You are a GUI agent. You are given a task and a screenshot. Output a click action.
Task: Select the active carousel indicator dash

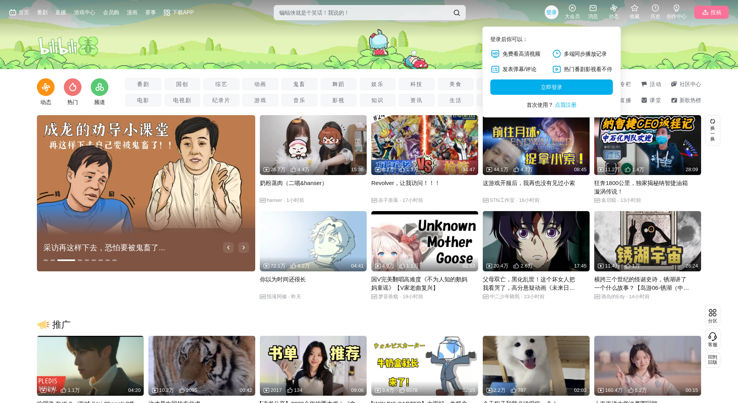click(66, 260)
